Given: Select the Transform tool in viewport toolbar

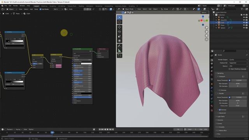Looking at the screenshot, I should click(x=119, y=41).
